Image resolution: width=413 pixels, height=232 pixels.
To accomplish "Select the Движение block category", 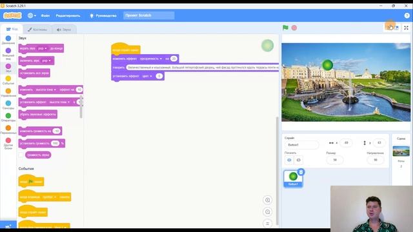I will 8,40.
